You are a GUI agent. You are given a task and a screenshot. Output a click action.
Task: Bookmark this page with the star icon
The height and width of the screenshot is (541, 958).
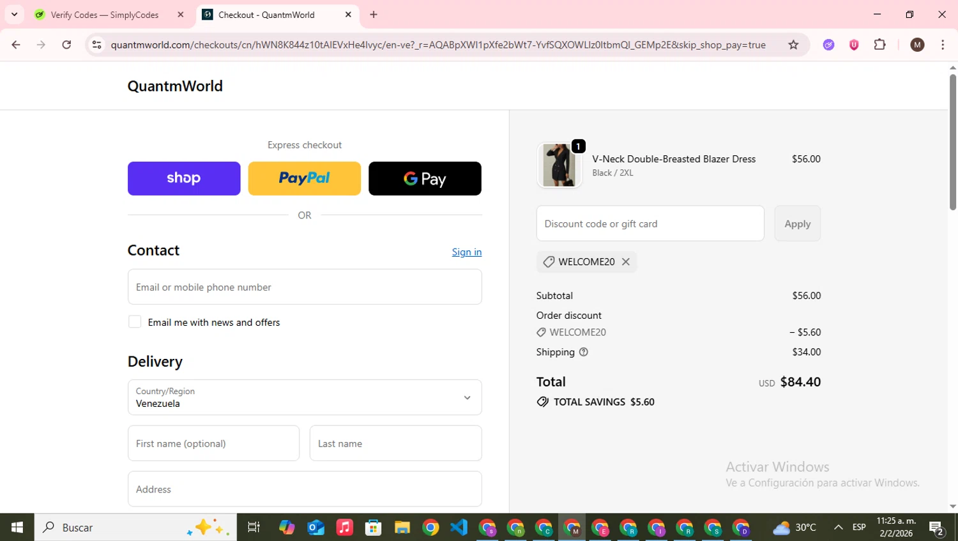pos(793,45)
